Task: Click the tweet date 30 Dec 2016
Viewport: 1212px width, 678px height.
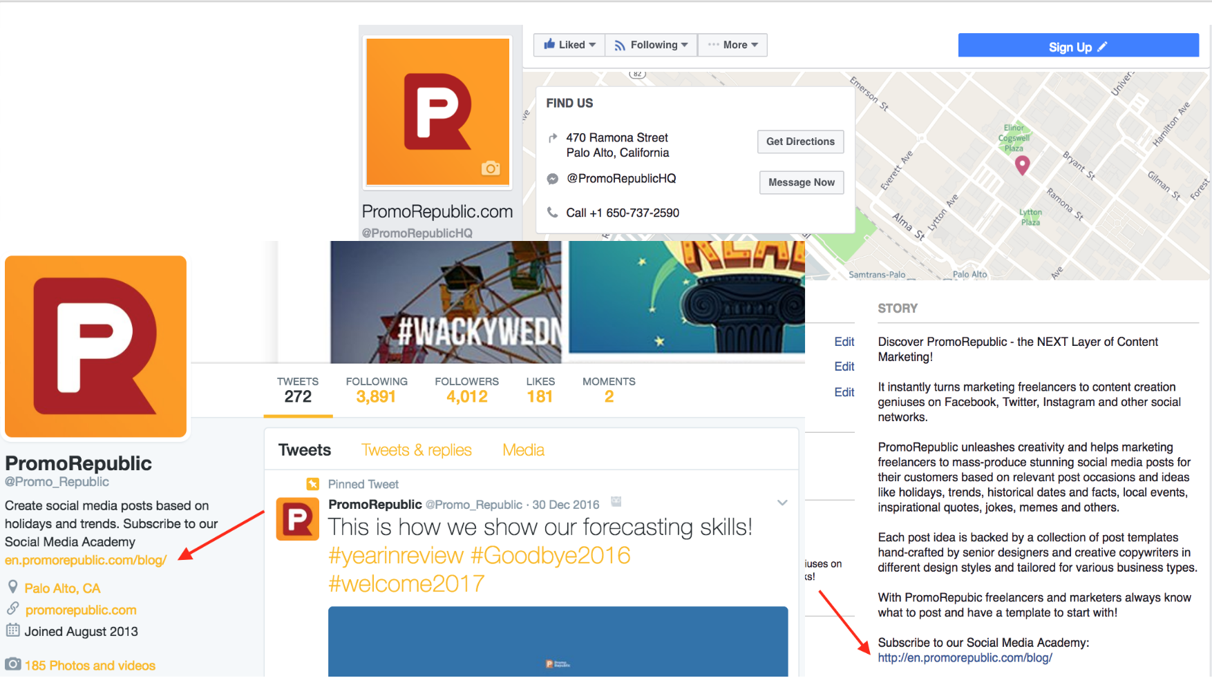Action: (566, 505)
